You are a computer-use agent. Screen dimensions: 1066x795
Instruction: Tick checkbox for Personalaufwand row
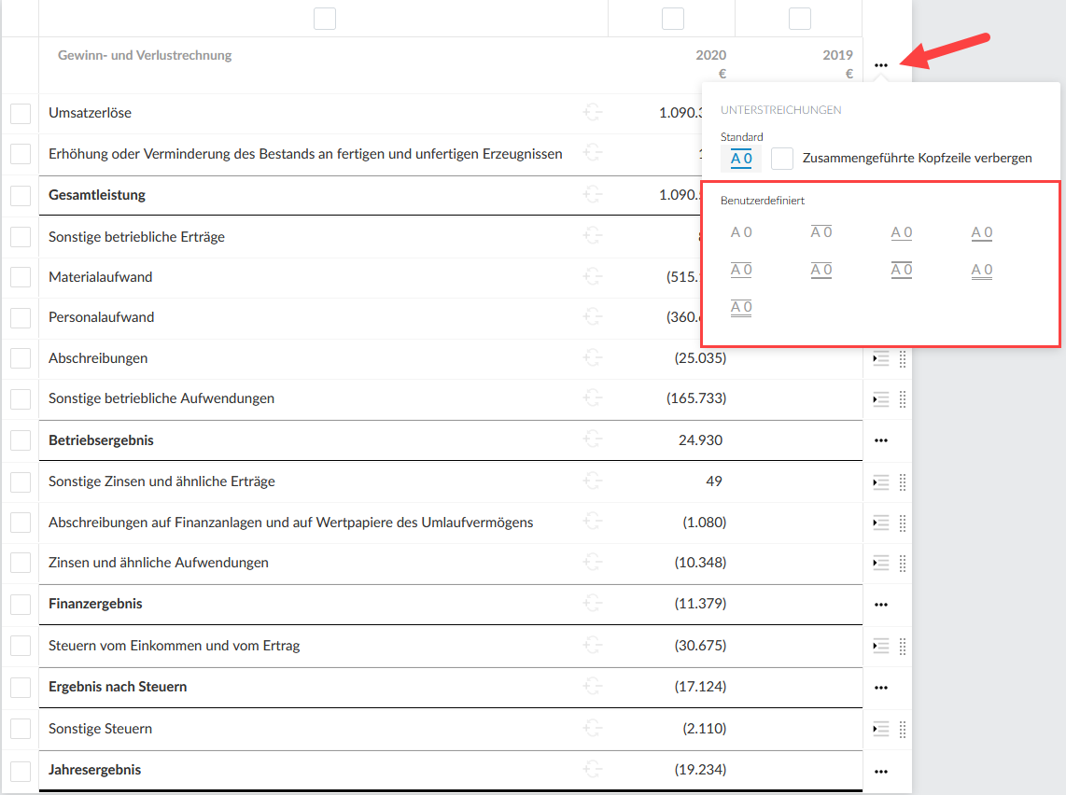click(21, 317)
